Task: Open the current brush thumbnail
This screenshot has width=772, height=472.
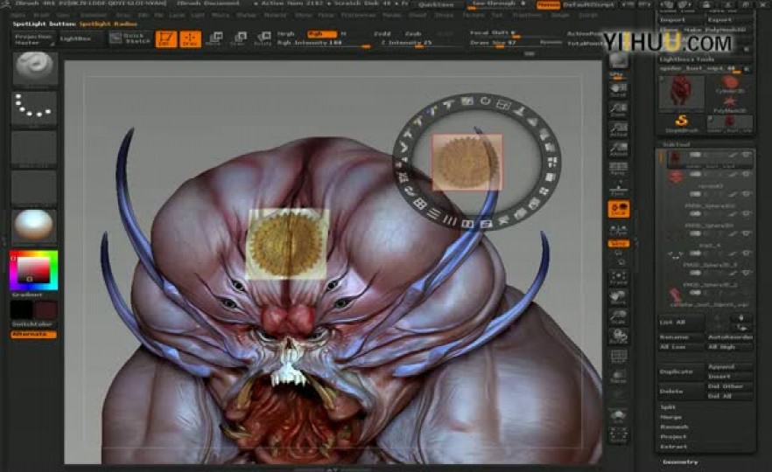Action: [x=34, y=69]
